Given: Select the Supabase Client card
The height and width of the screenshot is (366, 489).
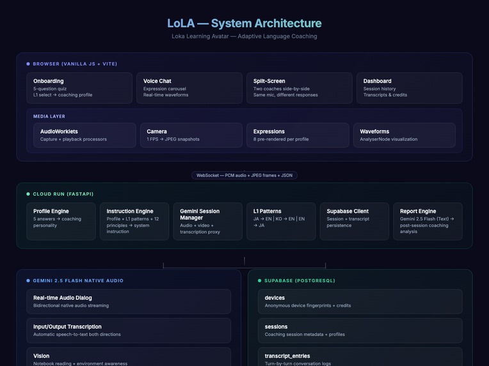Looking at the screenshot, I should pyautogui.click(x=355, y=221).
